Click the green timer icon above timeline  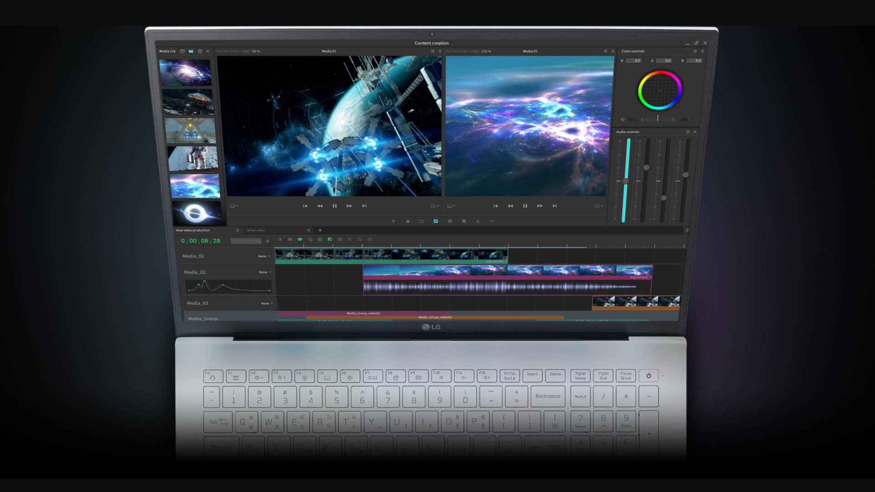coord(320,240)
